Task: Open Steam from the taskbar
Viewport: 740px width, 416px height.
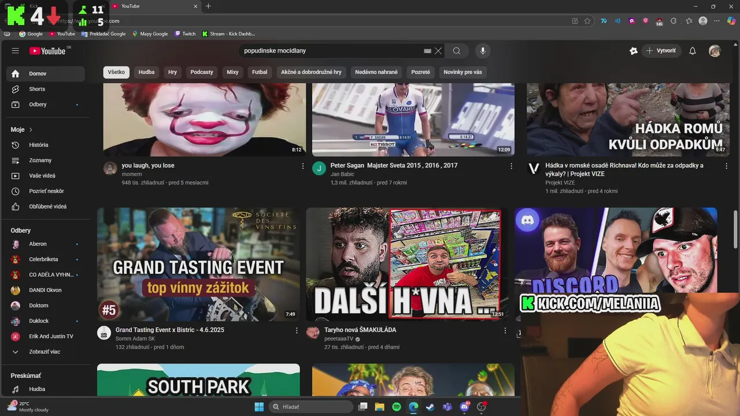Action: (x=430, y=407)
